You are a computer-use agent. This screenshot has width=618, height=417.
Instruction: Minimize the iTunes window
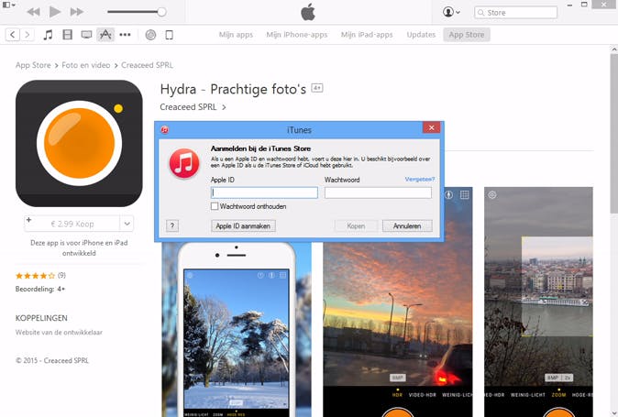pos(569,5)
